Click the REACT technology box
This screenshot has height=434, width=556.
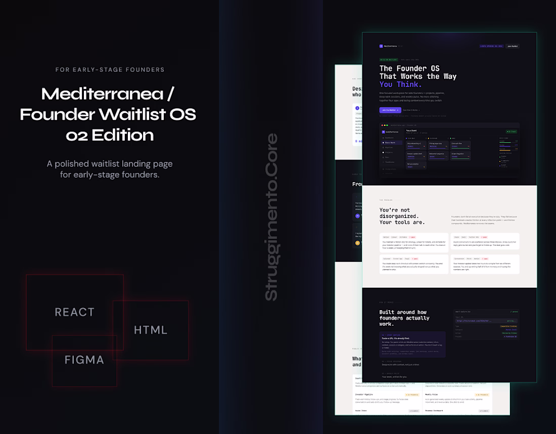(x=74, y=312)
